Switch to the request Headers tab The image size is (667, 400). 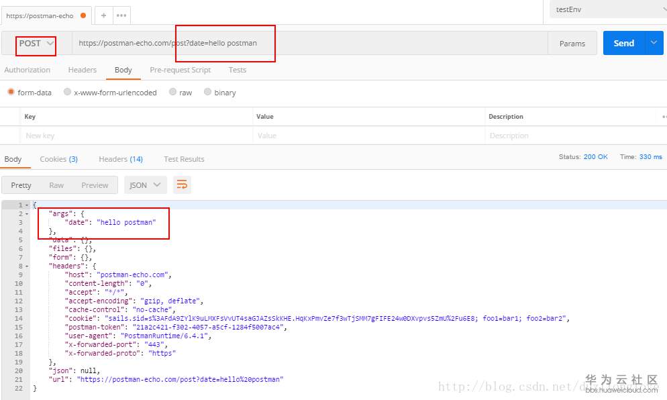point(82,70)
